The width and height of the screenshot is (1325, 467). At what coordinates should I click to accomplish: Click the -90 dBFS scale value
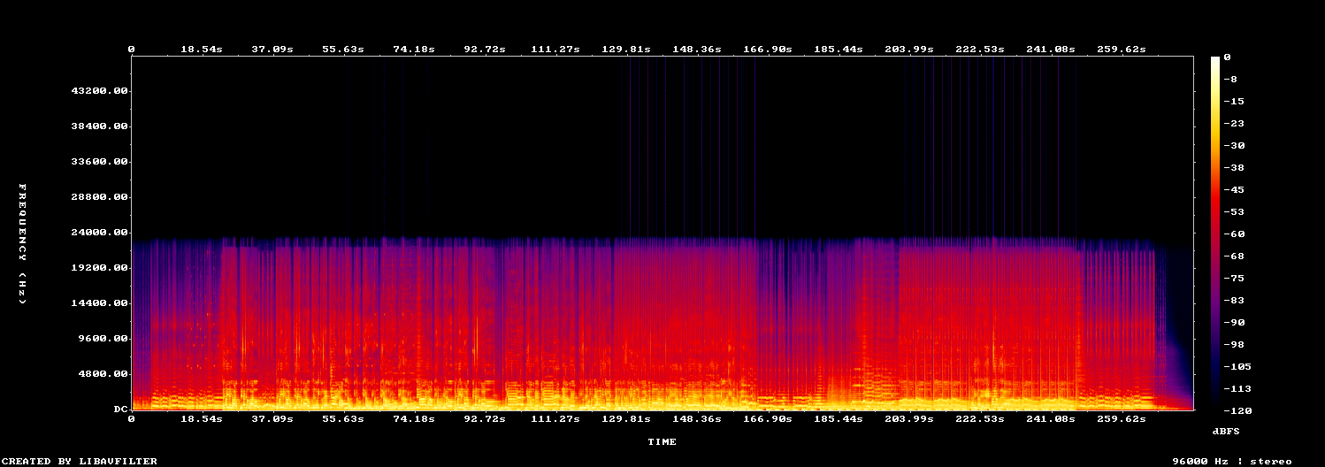pyautogui.click(x=1236, y=323)
